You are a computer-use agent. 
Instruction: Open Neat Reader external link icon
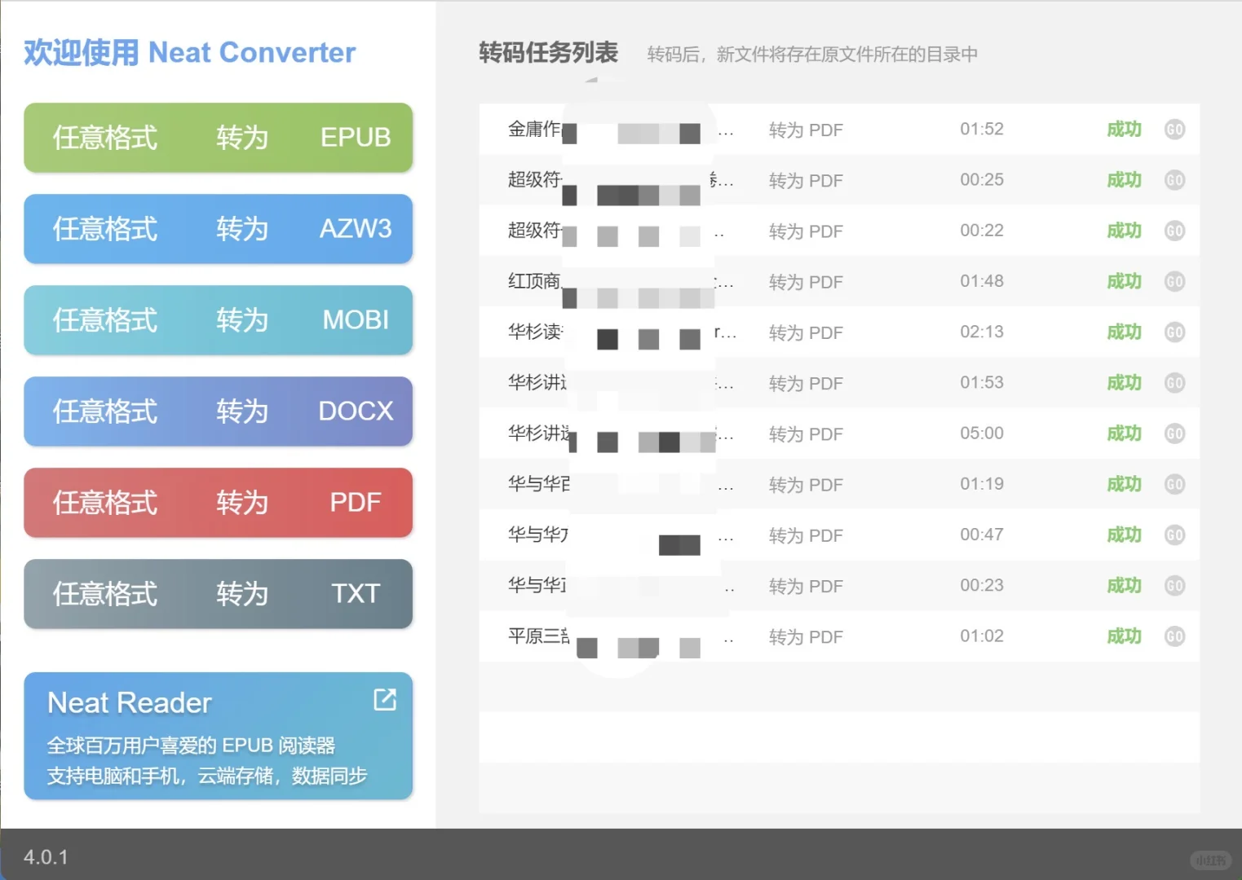385,699
